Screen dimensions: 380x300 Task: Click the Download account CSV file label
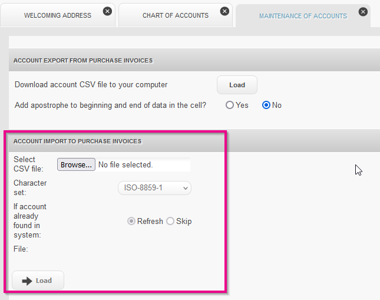[x=91, y=85]
